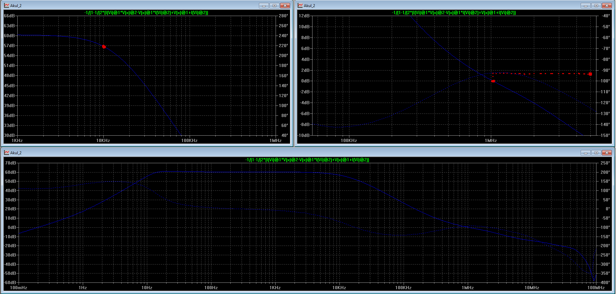Click the 0dB label on the bottom magnitude axis
616x294 pixels.
click(x=12, y=227)
